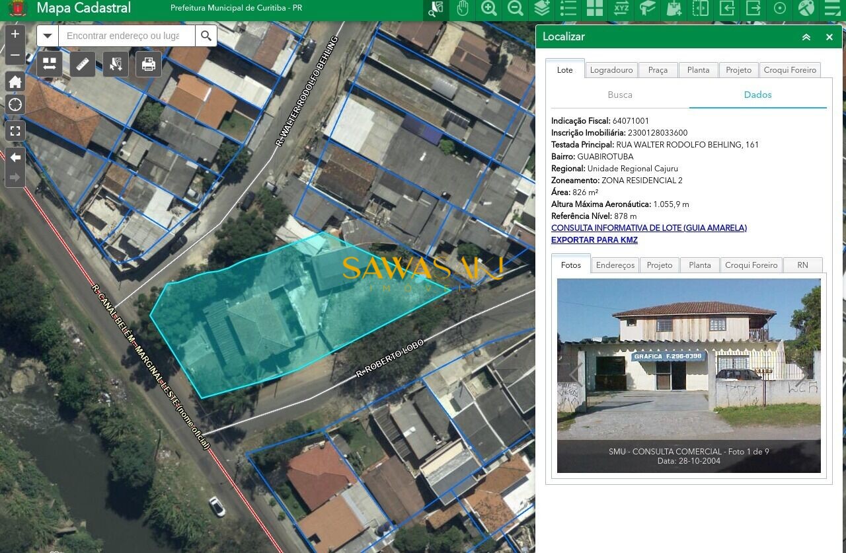Print the map with printer icon

(149, 64)
